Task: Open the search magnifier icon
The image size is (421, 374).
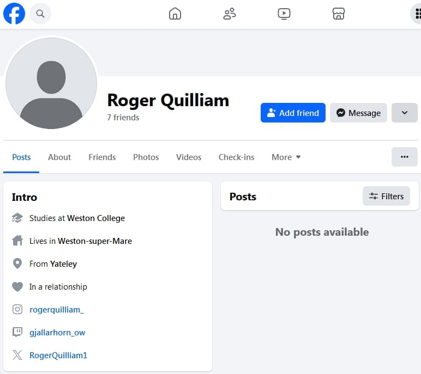Action: pyautogui.click(x=40, y=14)
